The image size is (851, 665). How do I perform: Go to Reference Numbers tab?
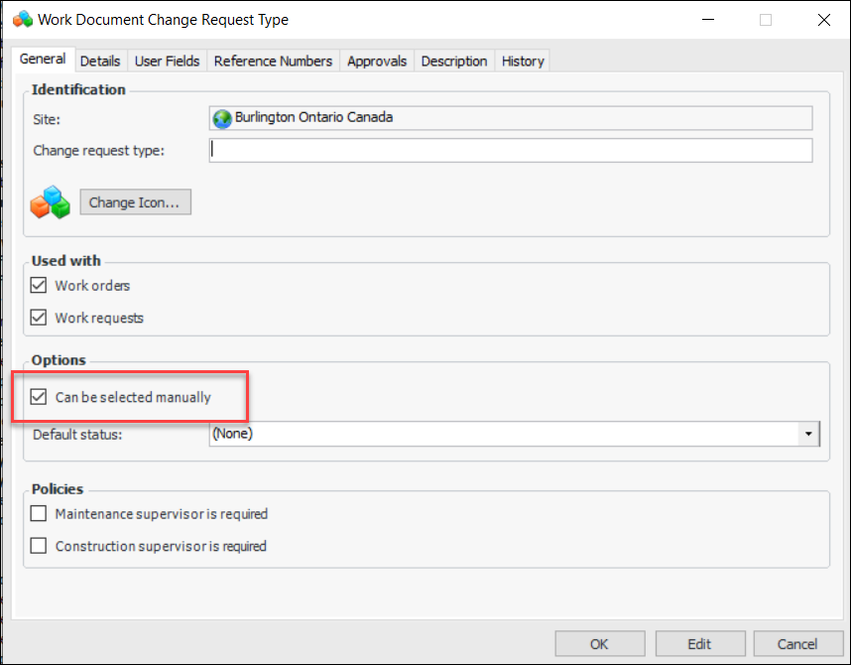coord(273,62)
